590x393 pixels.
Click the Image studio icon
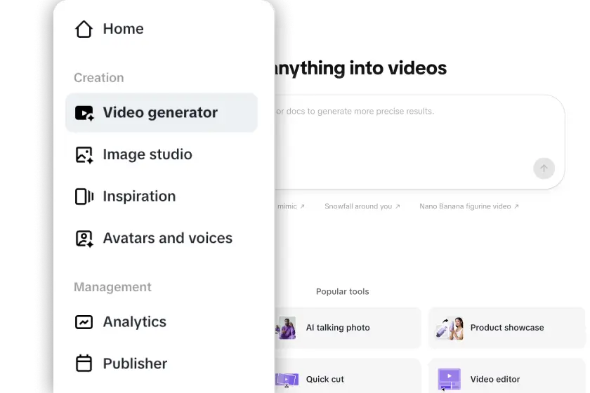tap(84, 155)
